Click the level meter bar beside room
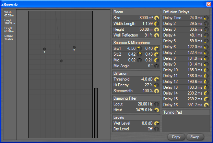Screen dimensions: 213x143 [96, 113]
